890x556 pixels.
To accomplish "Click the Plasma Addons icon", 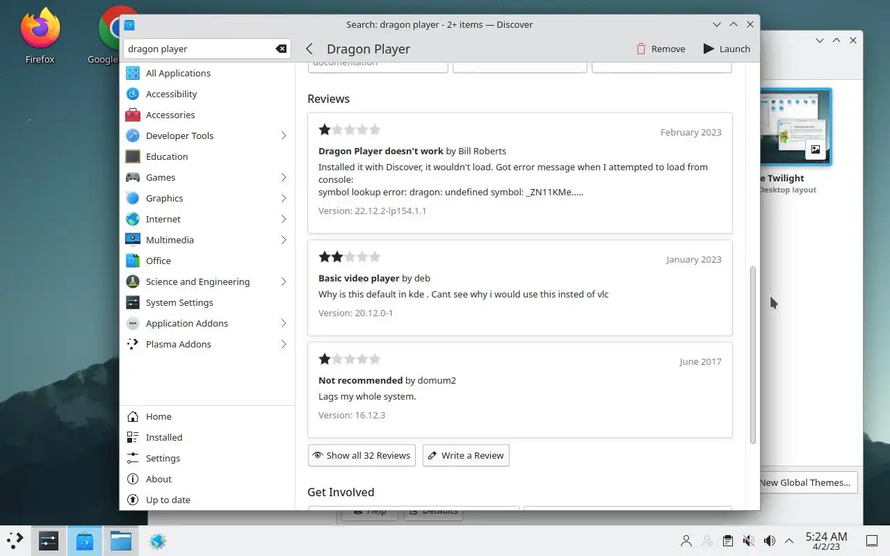I will pos(133,344).
